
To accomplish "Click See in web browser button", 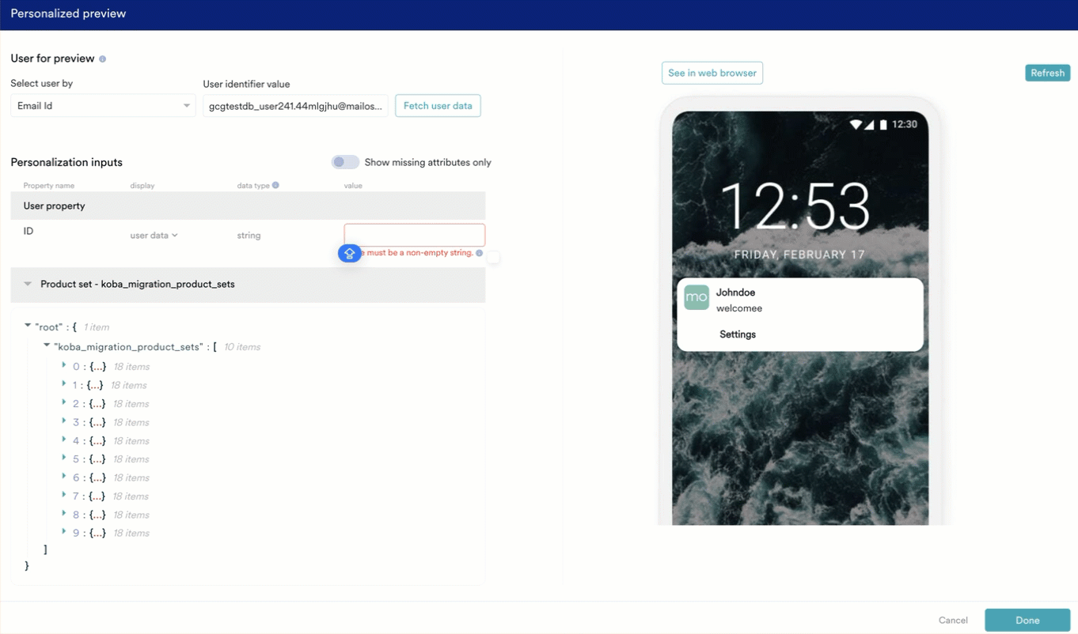I will pyautogui.click(x=712, y=73).
